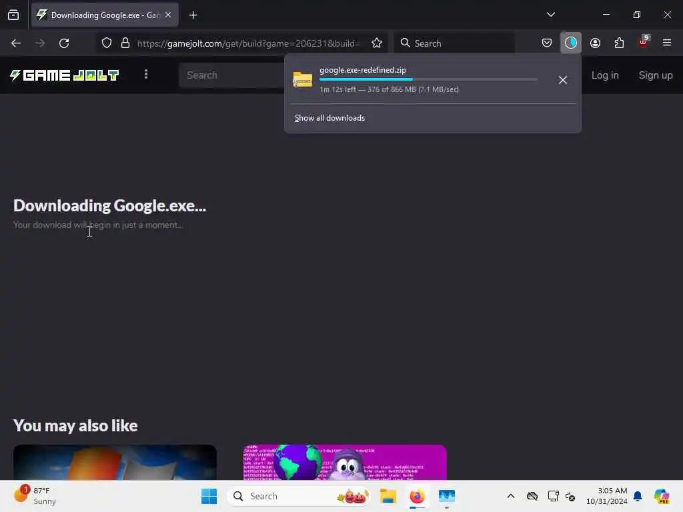Open uBlock Origin extension badge icon

644,42
